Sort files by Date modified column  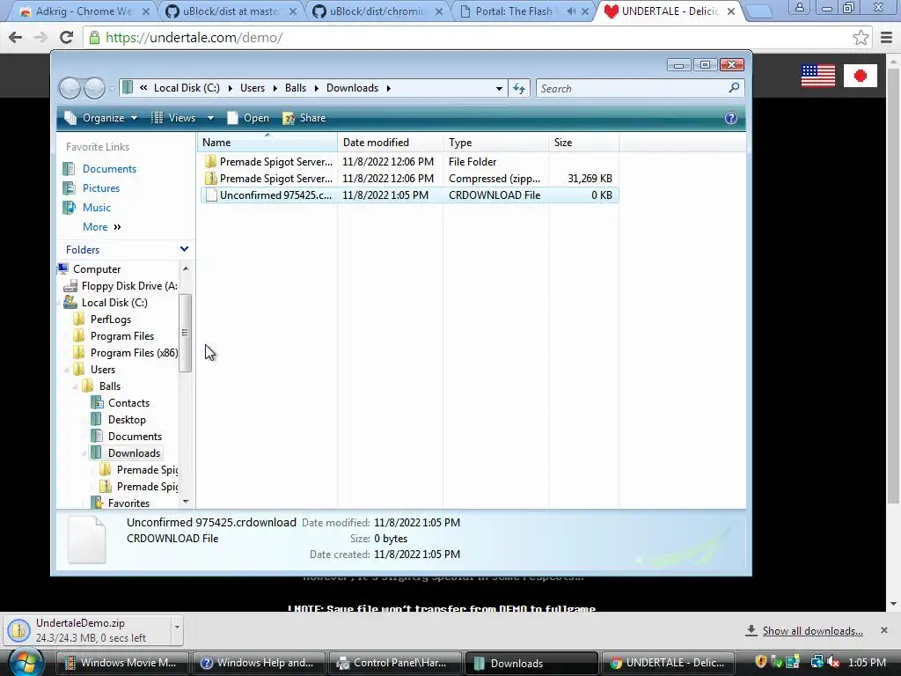[390, 142]
